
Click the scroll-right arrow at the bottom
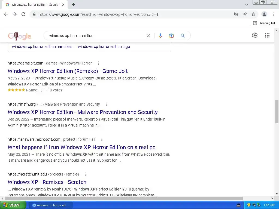(272, 198)
